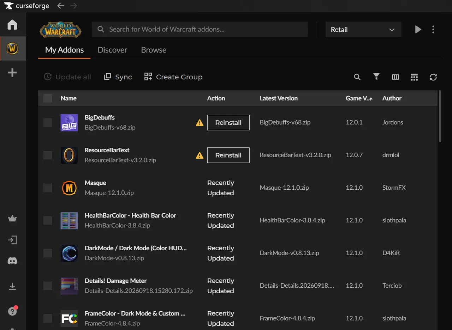Refresh the addon list
The height and width of the screenshot is (330, 452).
tap(433, 77)
